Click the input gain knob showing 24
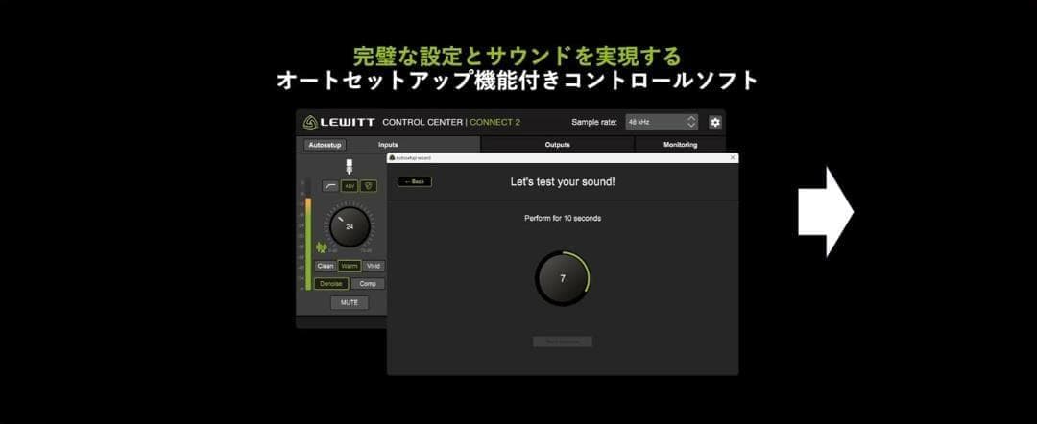 (x=350, y=226)
